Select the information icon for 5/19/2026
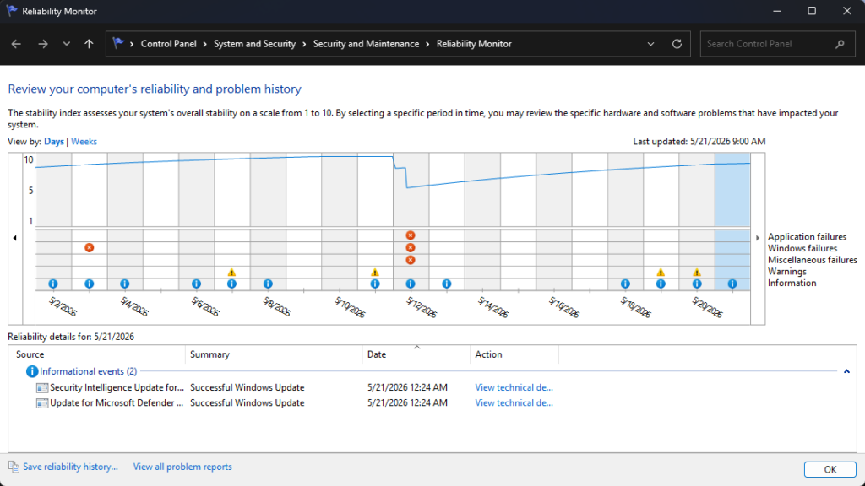Image resolution: width=865 pixels, height=486 pixels. [x=661, y=283]
